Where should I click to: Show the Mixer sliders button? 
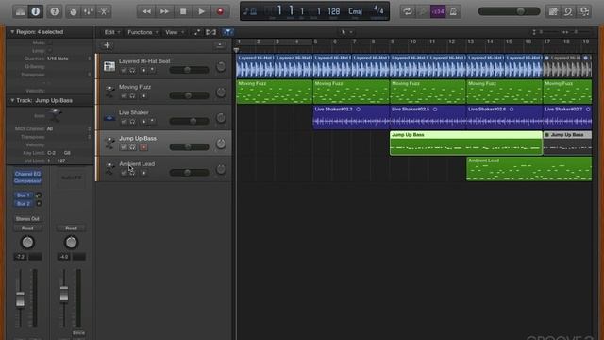coord(88,11)
